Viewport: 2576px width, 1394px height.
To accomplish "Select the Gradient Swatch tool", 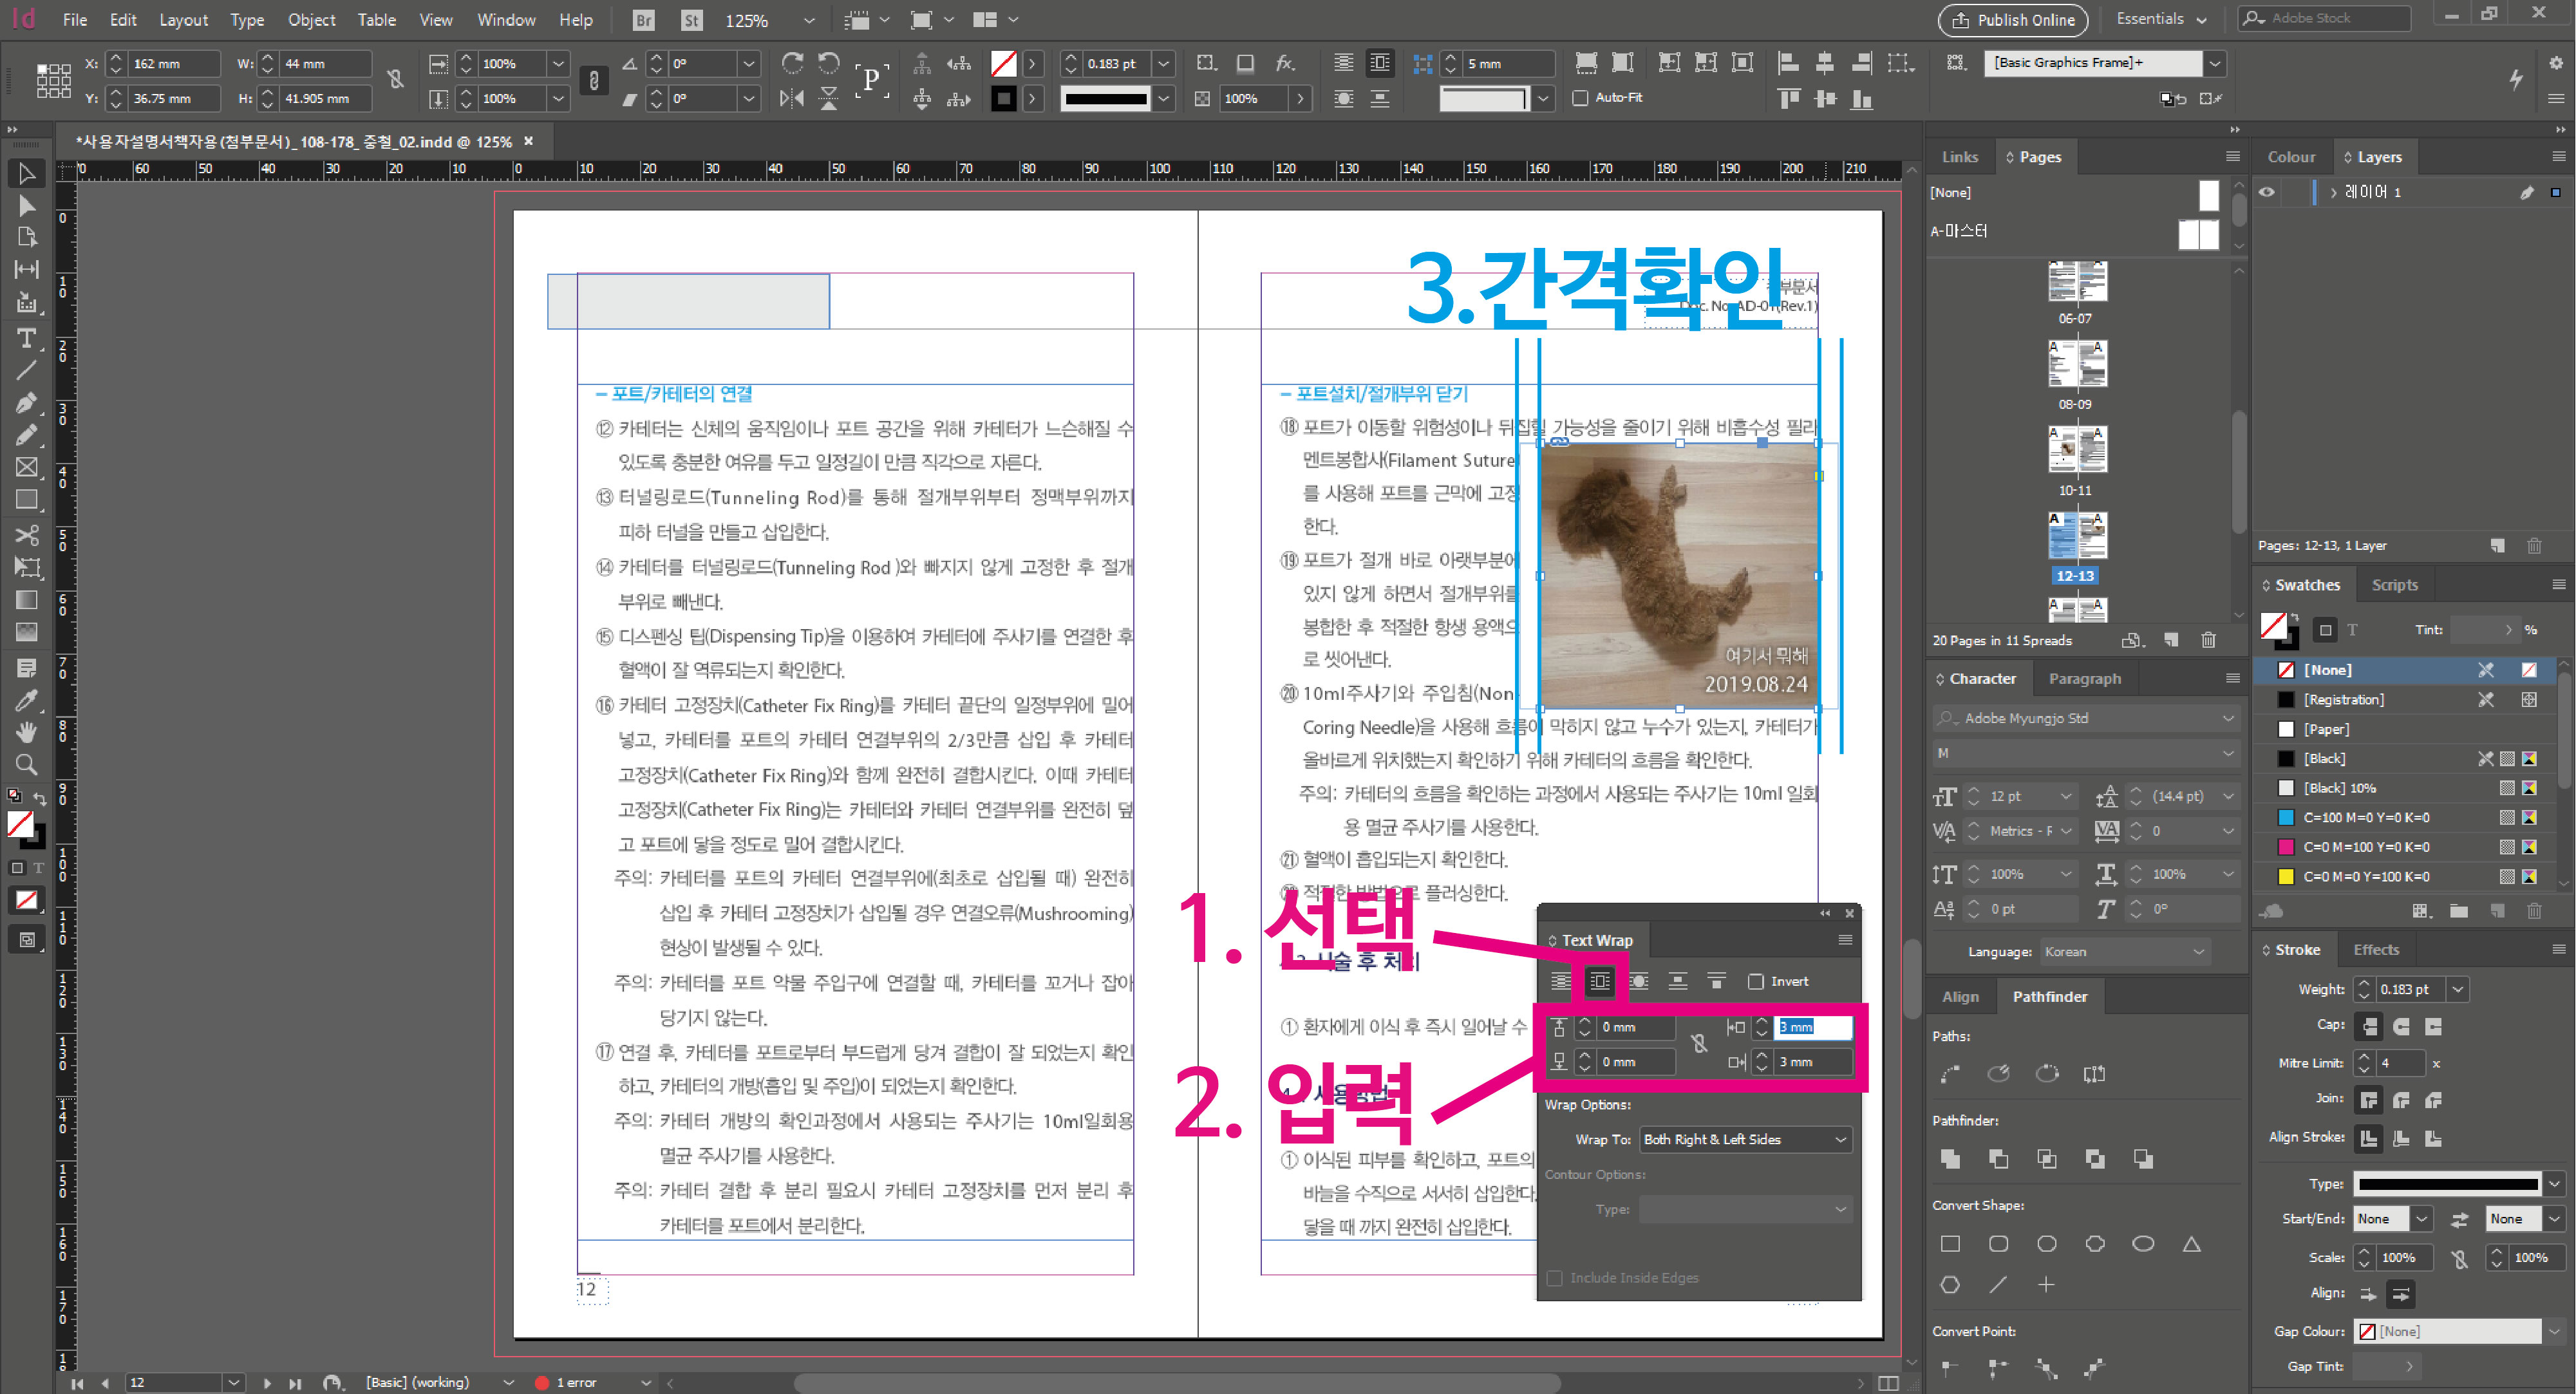I will [x=26, y=600].
